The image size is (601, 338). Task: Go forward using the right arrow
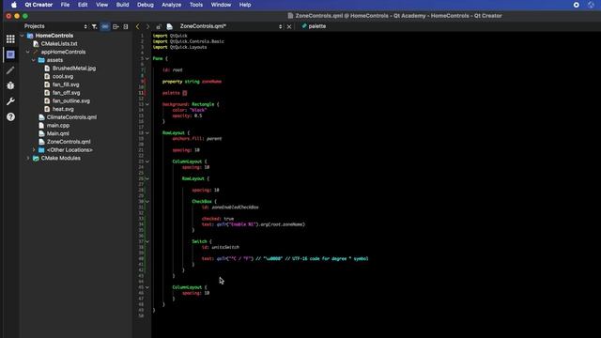point(147,26)
